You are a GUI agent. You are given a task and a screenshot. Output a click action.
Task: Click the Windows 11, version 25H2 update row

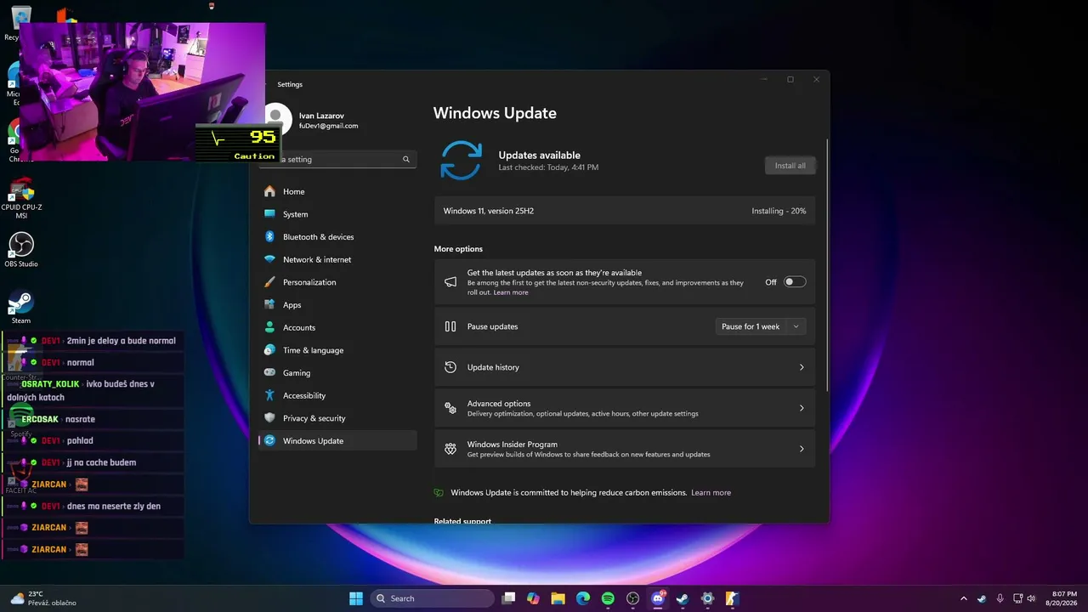(x=625, y=211)
